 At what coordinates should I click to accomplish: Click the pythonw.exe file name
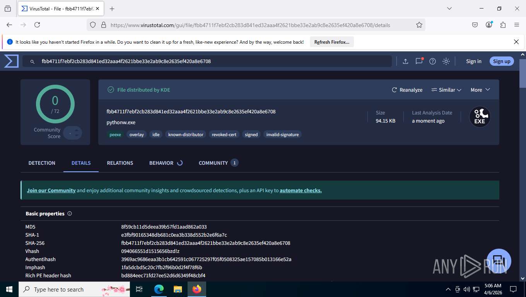pos(121,122)
